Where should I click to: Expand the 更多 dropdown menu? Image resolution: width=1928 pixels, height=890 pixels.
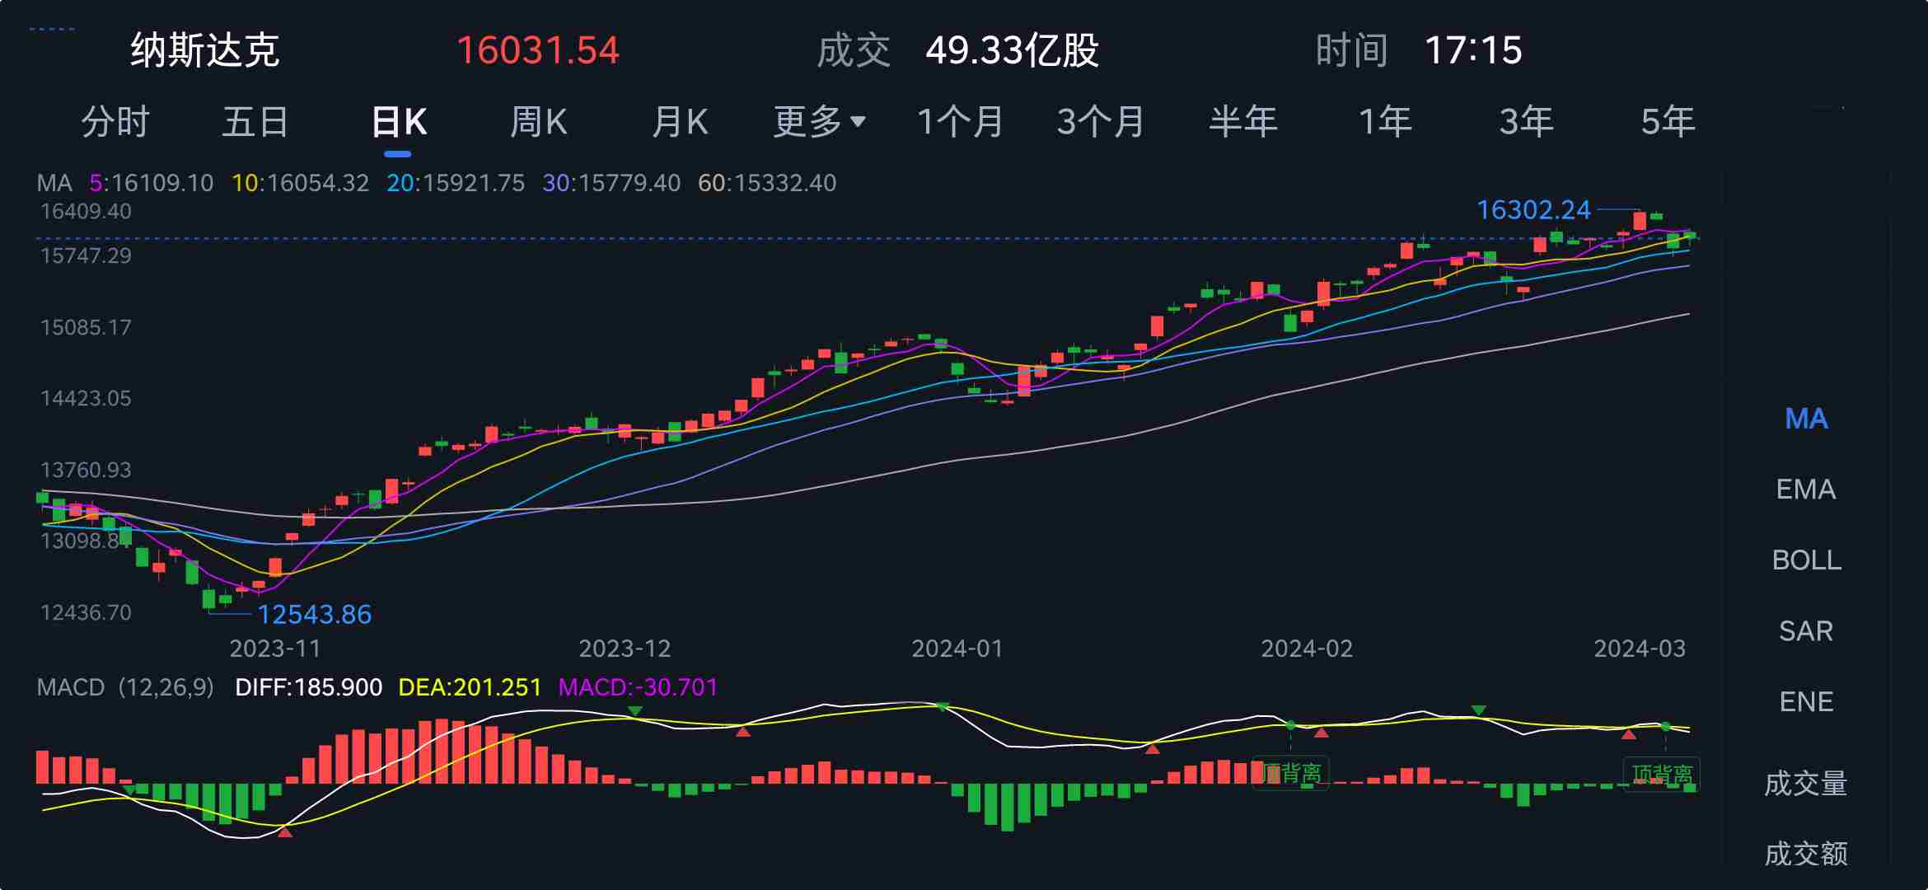point(819,122)
